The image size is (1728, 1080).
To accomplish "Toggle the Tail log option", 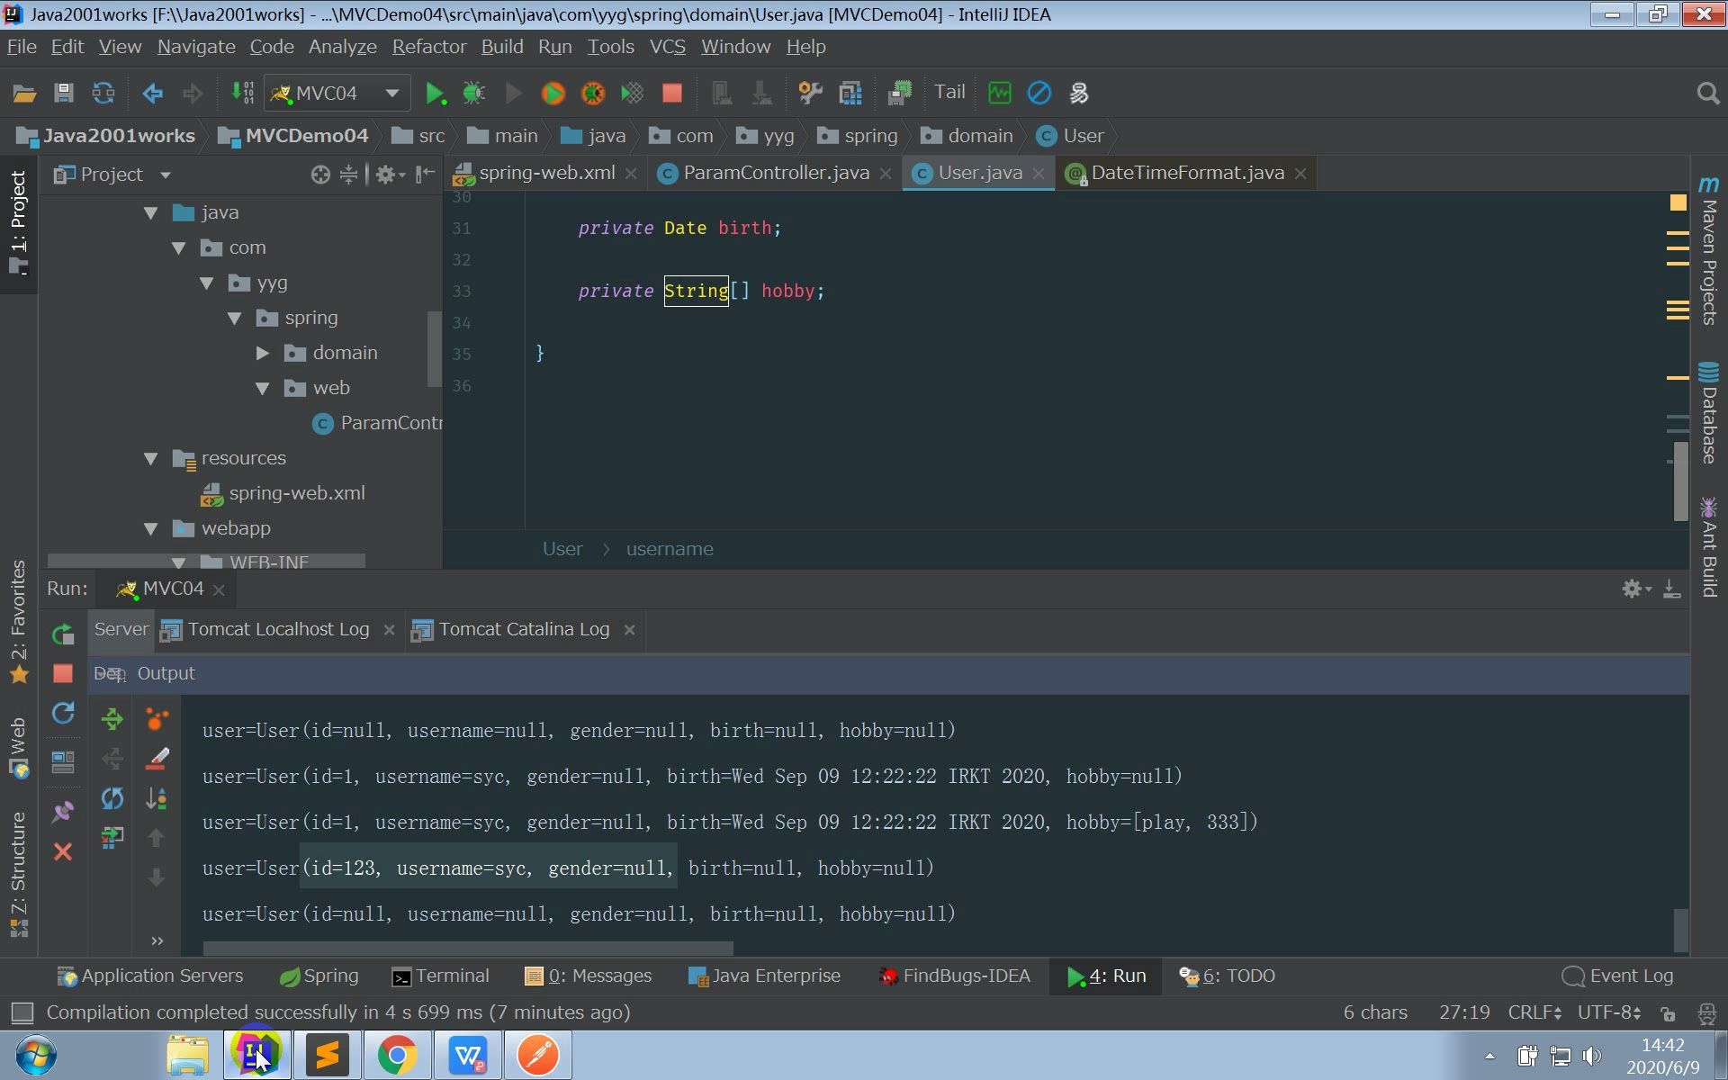I will pyautogui.click(x=949, y=92).
